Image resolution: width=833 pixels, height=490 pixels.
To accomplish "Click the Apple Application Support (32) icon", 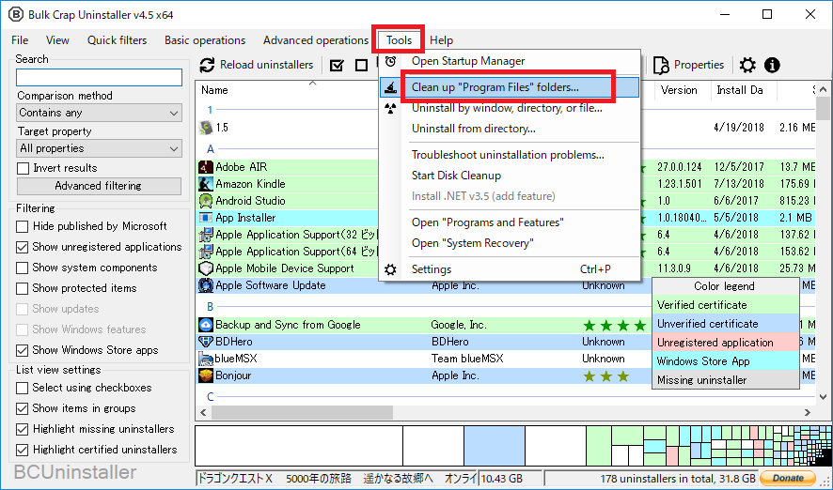I will [x=206, y=235].
